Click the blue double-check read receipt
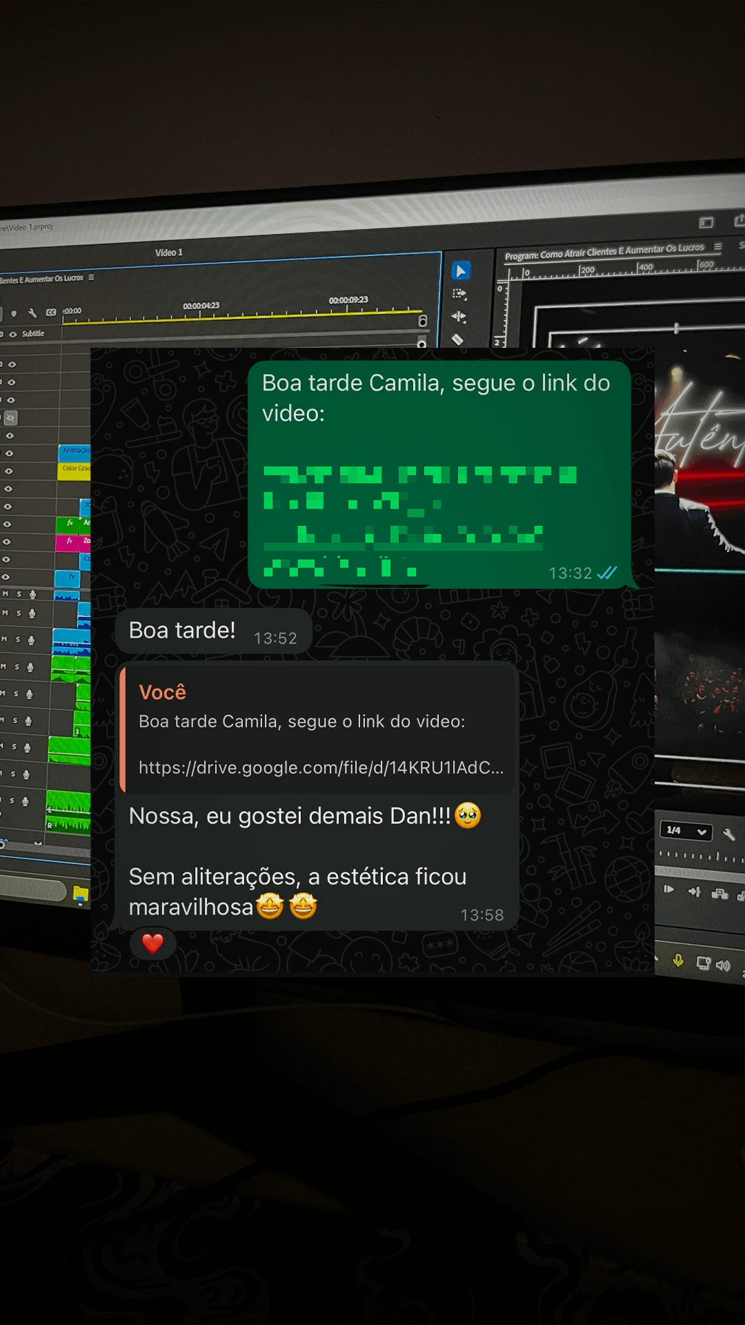The height and width of the screenshot is (1325, 745). coord(607,573)
